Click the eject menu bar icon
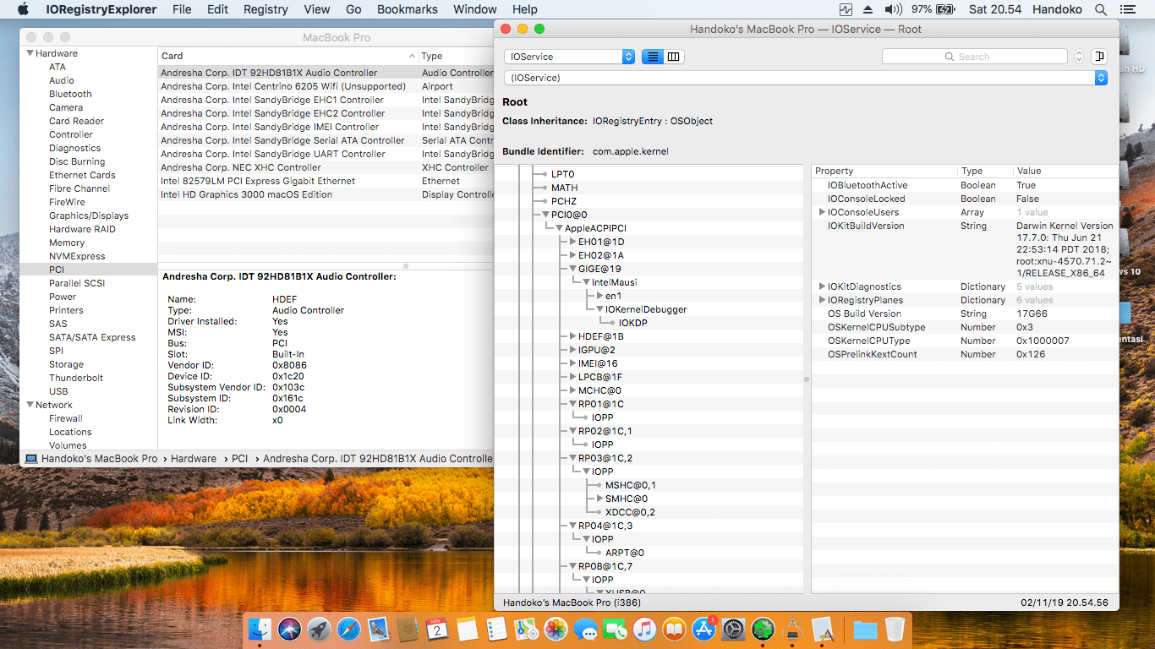Screen dimensions: 1155x649 [x=868, y=9]
